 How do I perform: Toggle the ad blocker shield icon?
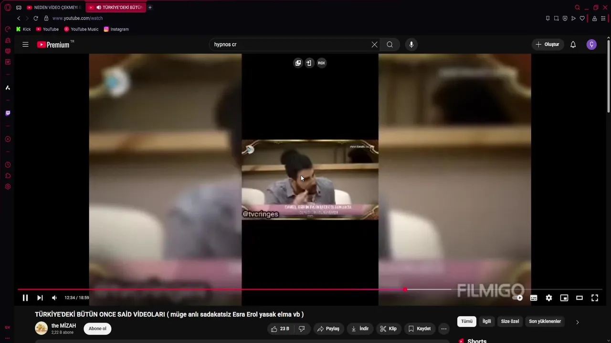tap(565, 18)
